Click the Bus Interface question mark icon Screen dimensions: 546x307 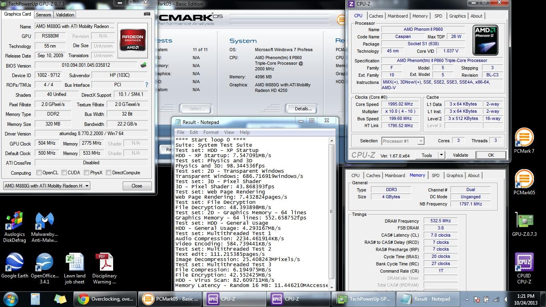coord(146,85)
